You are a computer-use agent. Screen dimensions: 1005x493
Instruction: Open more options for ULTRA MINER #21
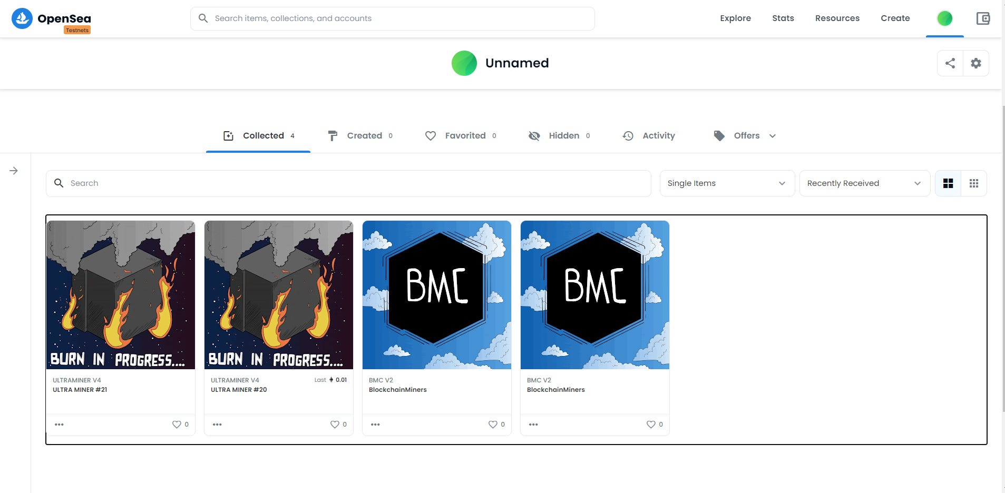59,425
